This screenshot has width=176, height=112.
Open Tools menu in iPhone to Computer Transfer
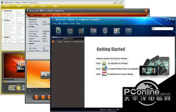click(72, 24)
